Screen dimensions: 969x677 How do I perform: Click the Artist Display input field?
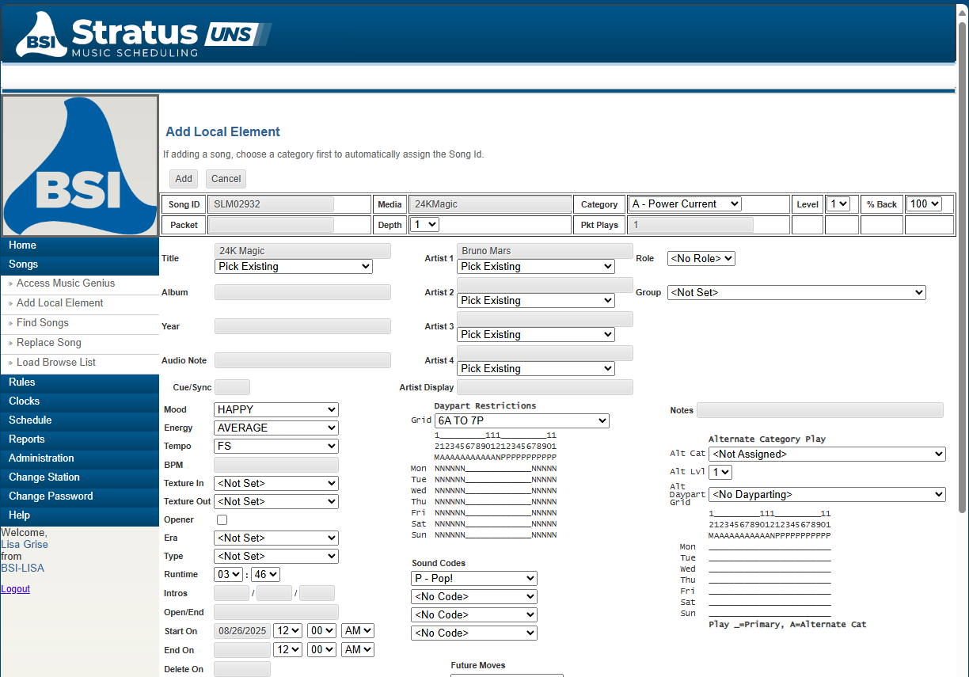[x=545, y=387]
